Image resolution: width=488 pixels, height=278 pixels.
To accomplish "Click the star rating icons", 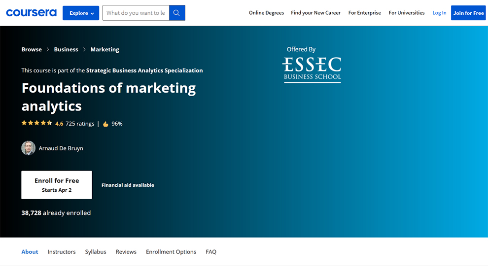I will (37, 123).
